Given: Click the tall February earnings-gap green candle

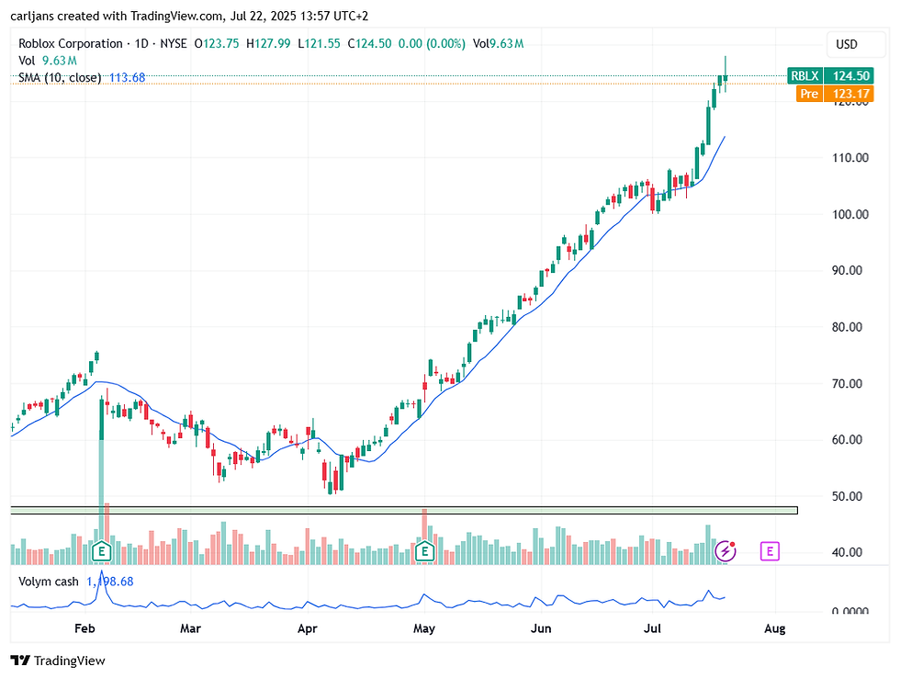Looking at the screenshot, I should [102, 420].
